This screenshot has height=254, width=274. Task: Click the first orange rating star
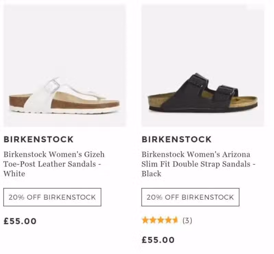tap(145, 220)
